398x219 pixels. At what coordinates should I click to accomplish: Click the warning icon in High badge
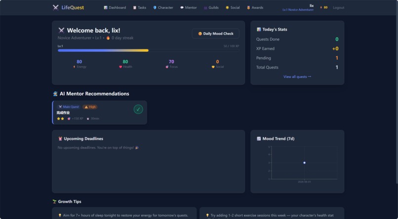coord(86,107)
